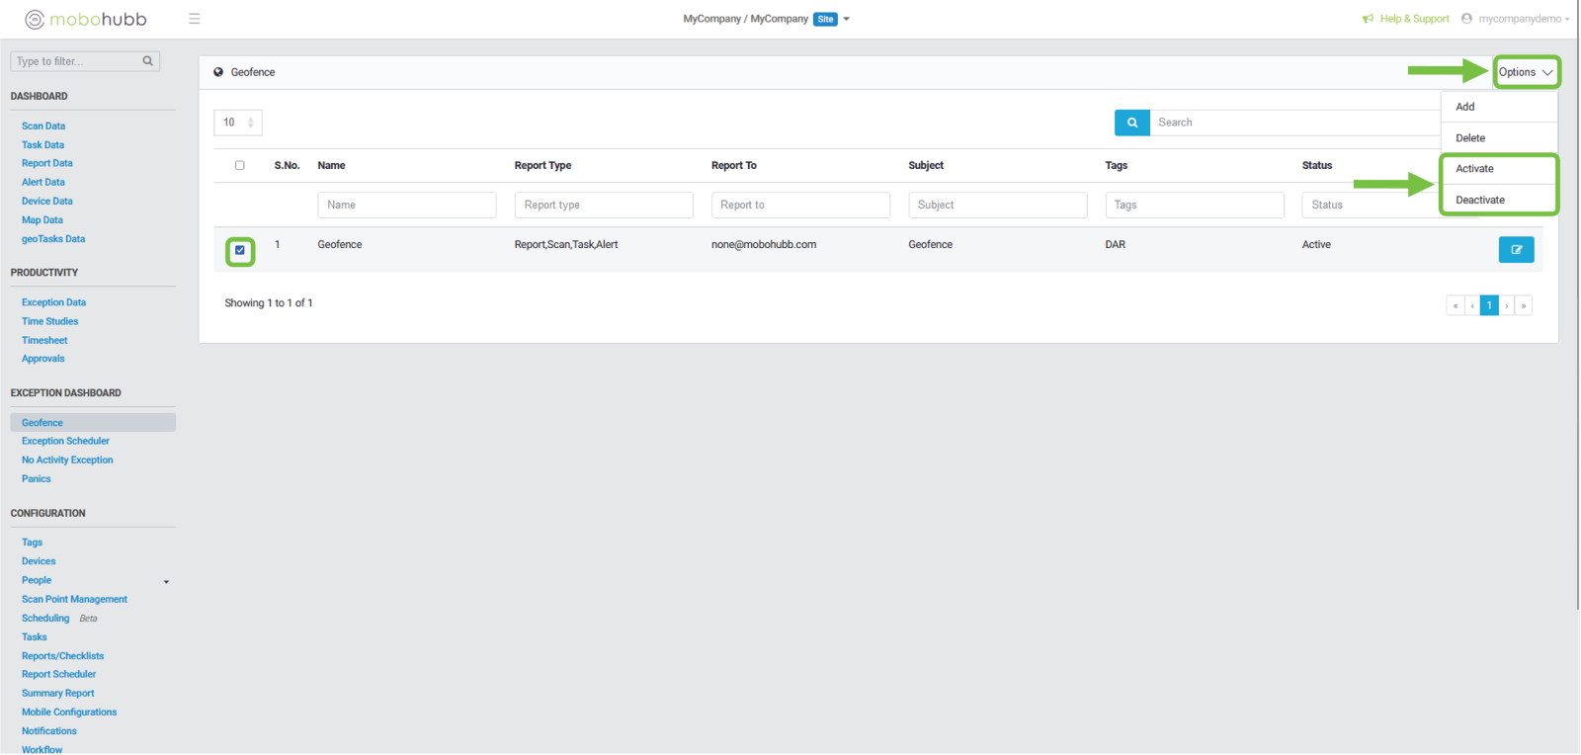Screen dimensions: 1581x755
Task: Click the mobohubb logo
Action: click(x=86, y=19)
